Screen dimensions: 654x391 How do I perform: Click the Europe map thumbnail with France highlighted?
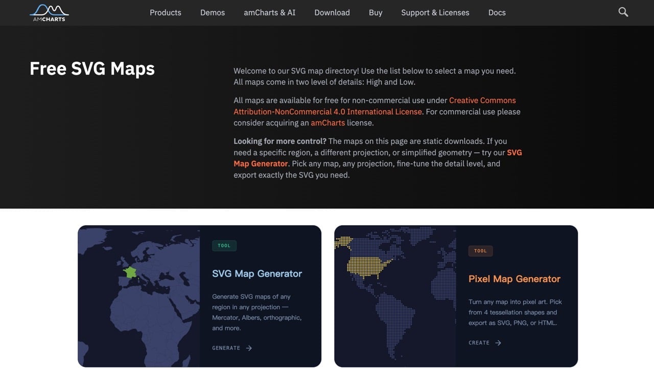click(138, 296)
